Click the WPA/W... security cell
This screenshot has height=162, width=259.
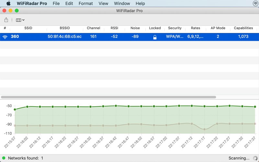click(x=175, y=37)
